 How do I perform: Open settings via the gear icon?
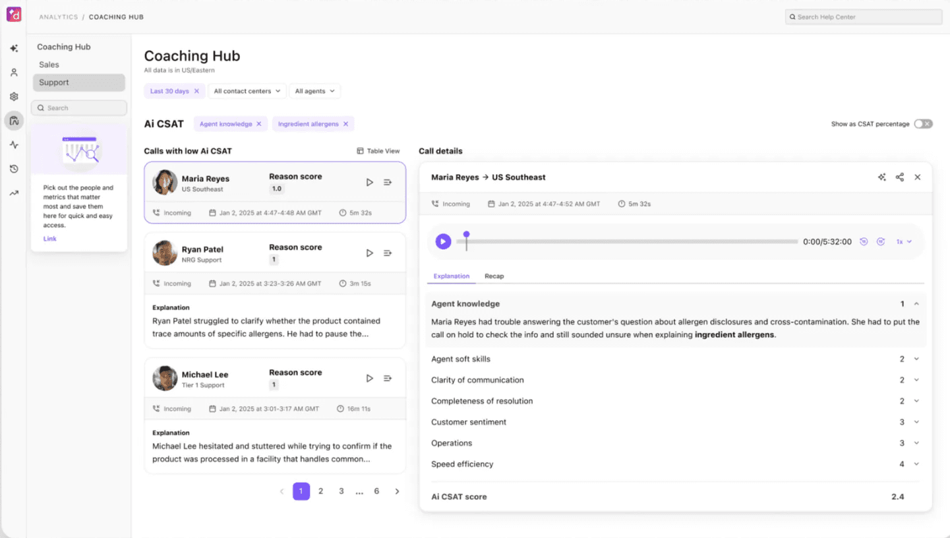pyautogui.click(x=14, y=96)
